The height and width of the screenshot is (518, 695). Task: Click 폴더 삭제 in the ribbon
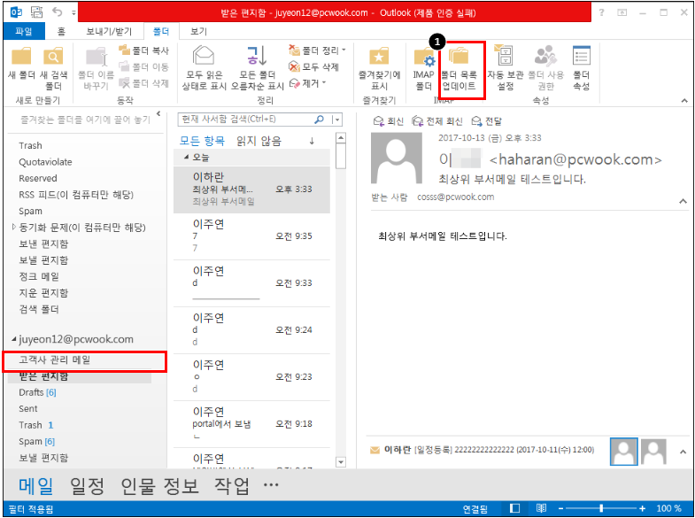(144, 83)
